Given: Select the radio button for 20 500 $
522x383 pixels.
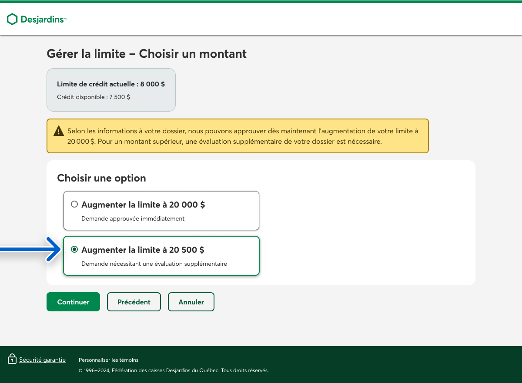Looking at the screenshot, I should (74, 249).
